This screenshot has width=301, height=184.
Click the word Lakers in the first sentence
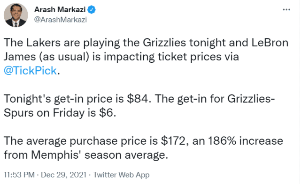point(43,43)
